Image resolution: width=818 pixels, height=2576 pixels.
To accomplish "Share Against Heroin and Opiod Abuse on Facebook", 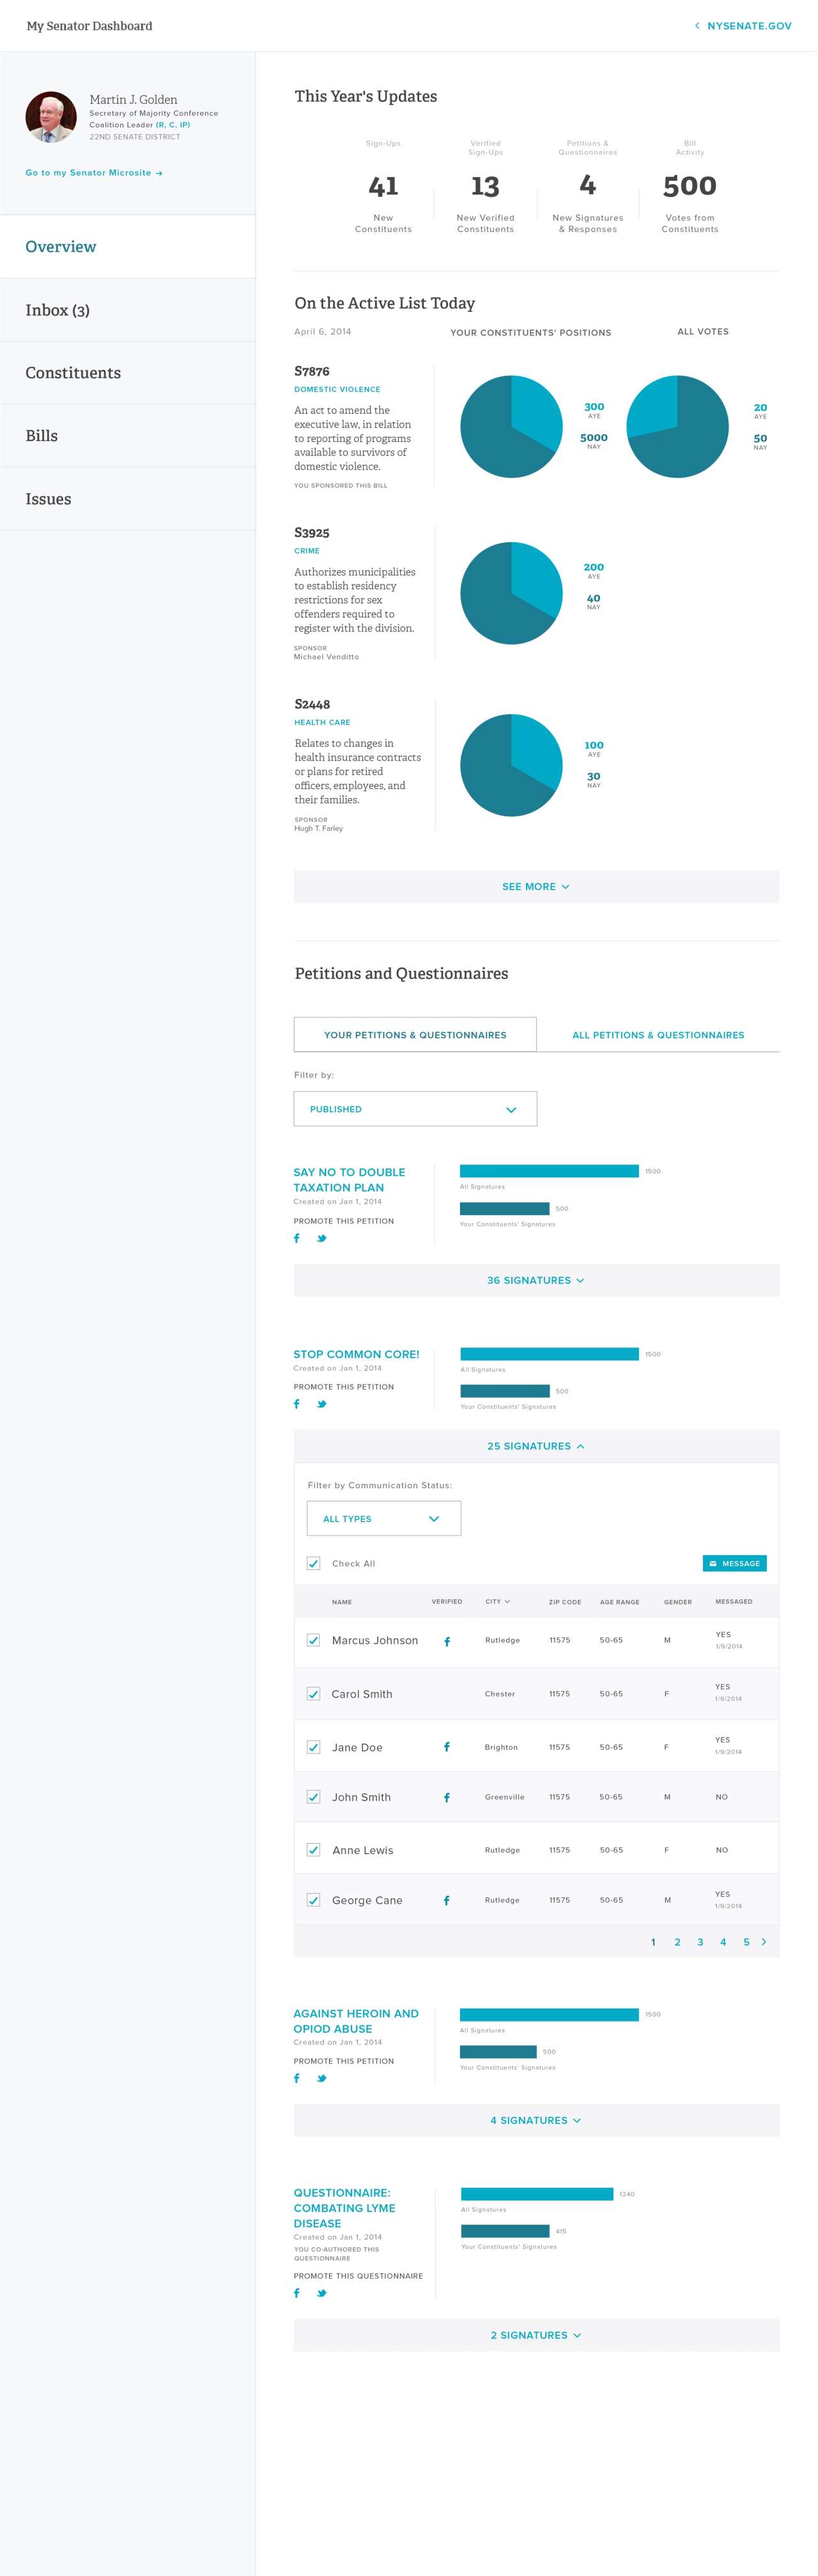I will 297,2078.
